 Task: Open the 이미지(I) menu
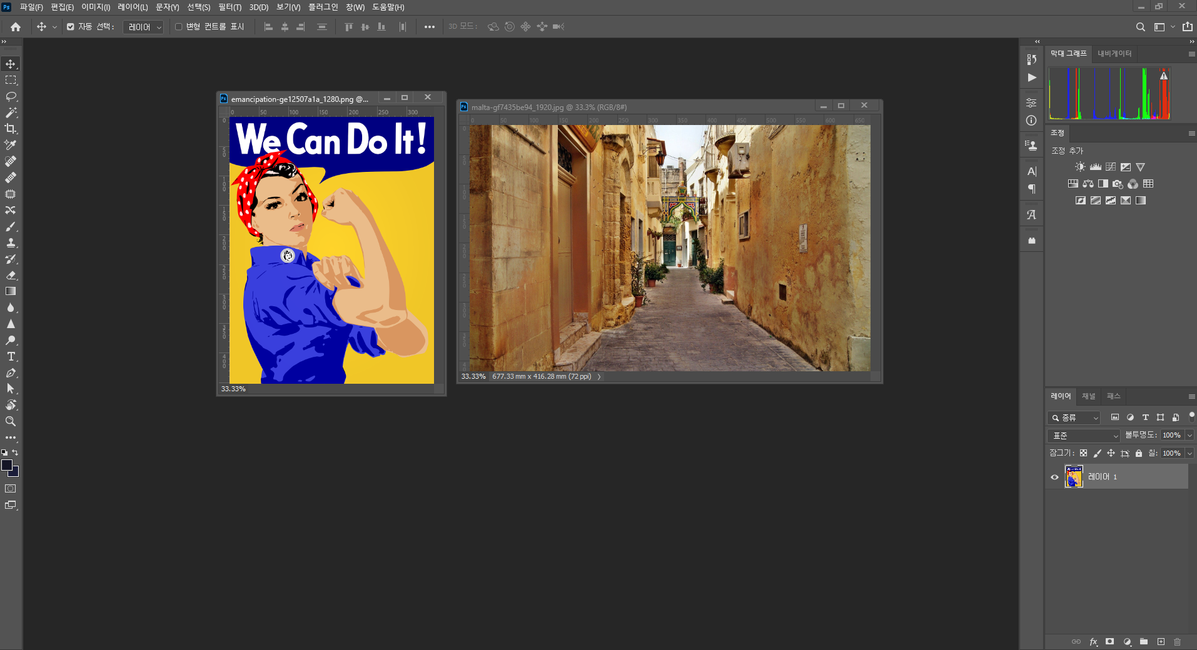96,7
